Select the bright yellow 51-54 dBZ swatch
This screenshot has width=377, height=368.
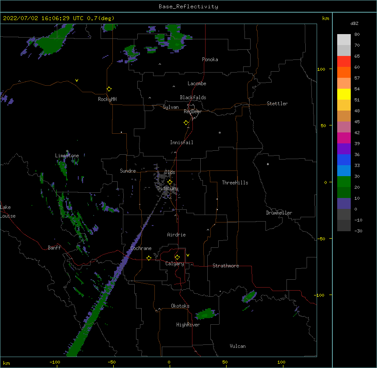344,94
